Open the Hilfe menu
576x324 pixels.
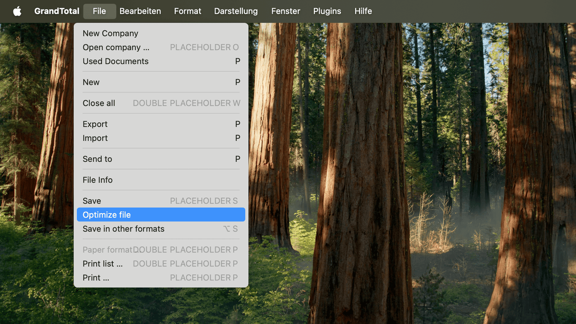coord(363,11)
